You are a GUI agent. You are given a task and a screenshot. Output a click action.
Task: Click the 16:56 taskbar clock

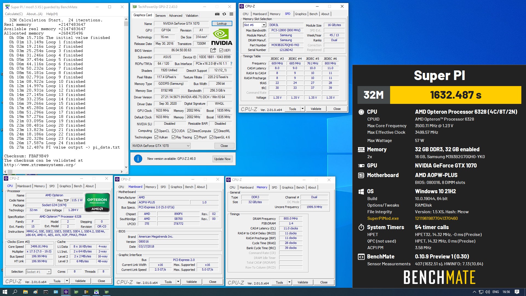click(506, 292)
